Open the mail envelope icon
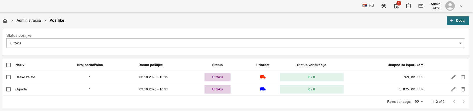Screen dimensions: 473x111 point(421,6)
